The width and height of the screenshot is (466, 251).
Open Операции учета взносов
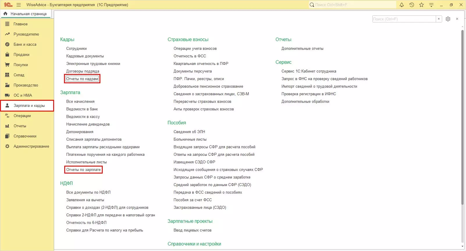[x=195, y=48]
